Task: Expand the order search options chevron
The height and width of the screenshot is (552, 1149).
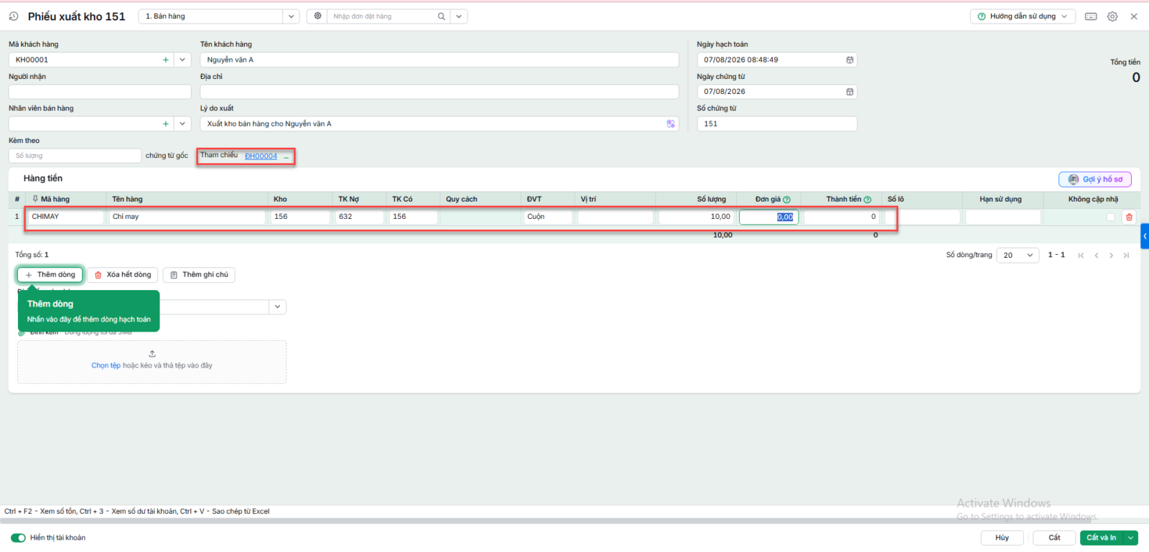Action: (x=459, y=16)
